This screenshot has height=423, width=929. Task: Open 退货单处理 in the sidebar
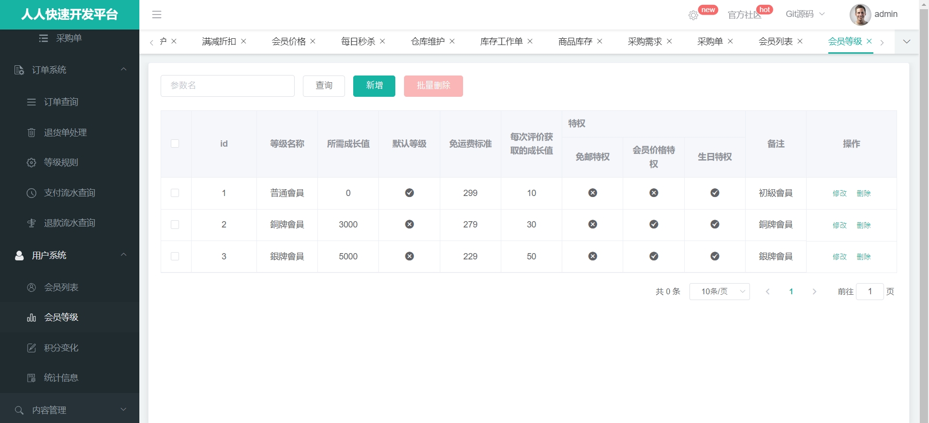[70, 132]
